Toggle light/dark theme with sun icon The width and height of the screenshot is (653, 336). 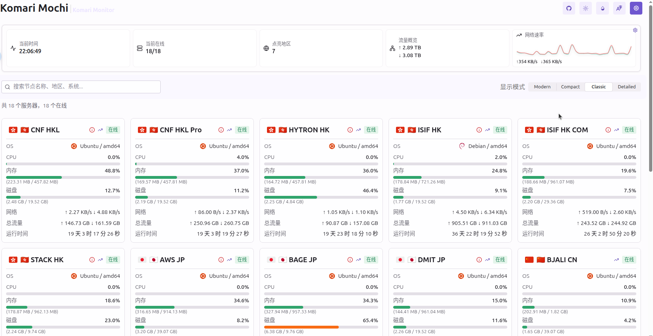[585, 8]
